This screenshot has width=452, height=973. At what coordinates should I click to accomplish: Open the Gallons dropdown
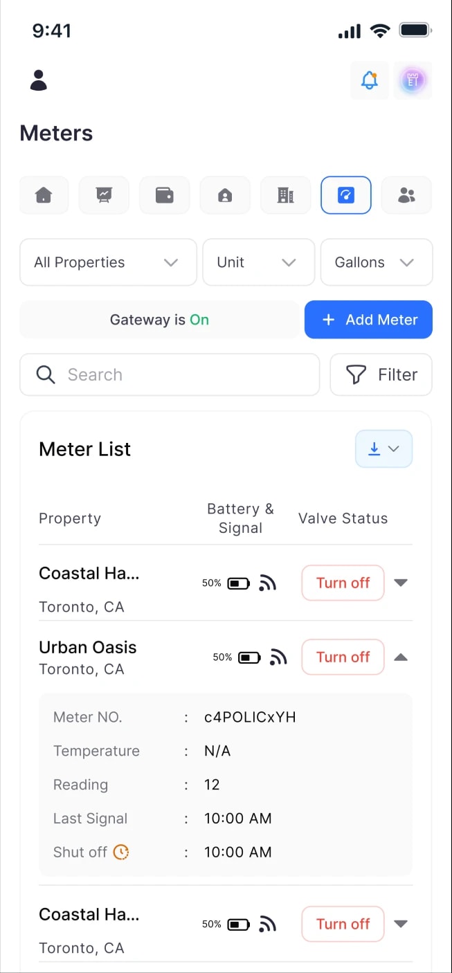click(x=377, y=262)
